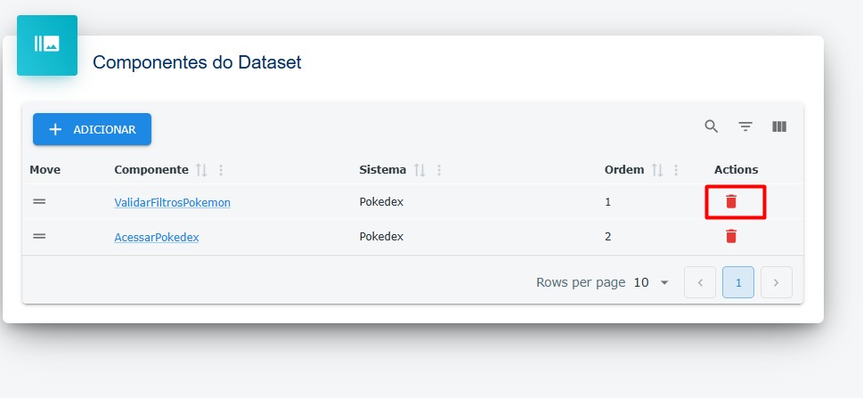Open the table search magnifier icon

click(711, 126)
